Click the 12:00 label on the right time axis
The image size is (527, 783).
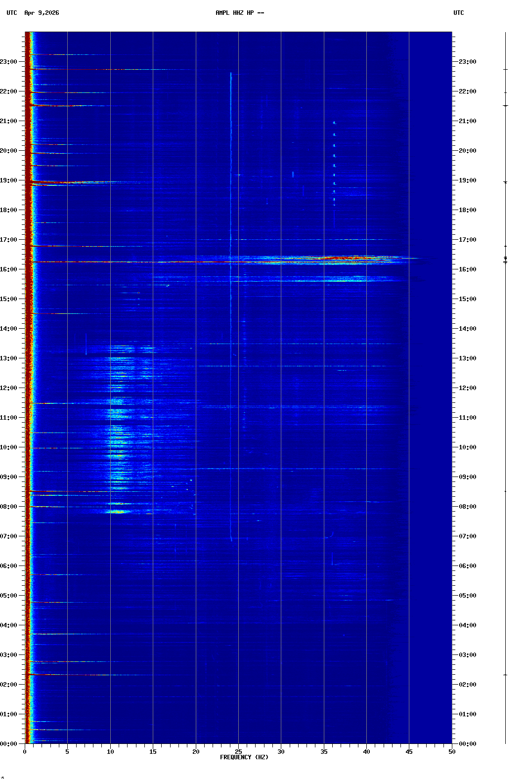467,388
